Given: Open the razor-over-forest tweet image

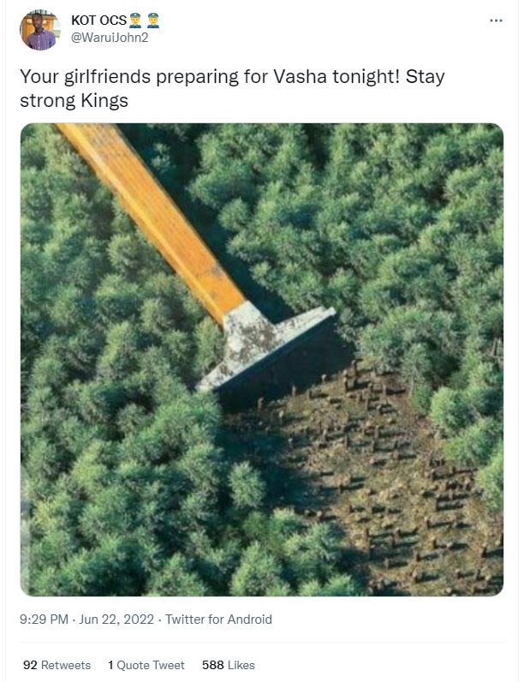Looking at the screenshot, I should (x=262, y=359).
